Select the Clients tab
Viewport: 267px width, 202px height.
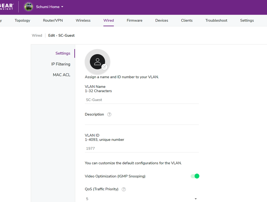pos(187,21)
